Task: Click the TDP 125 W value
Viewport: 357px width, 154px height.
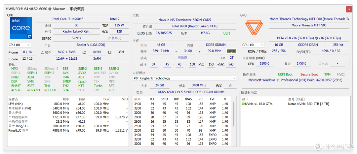Action: click(119, 25)
